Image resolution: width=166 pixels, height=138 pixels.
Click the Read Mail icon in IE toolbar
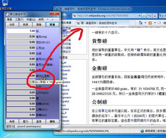point(159,23)
